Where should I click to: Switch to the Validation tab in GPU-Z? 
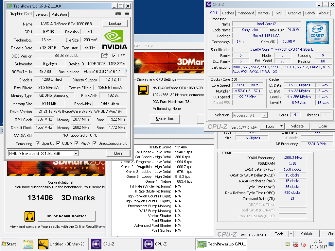59,14
